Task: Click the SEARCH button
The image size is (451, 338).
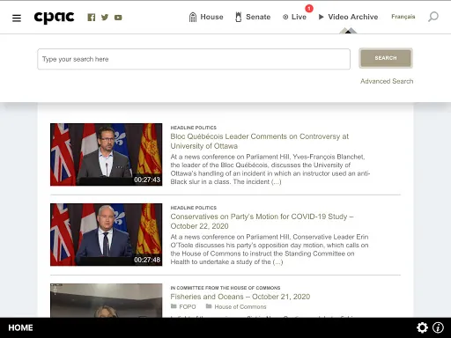Action: (386, 58)
